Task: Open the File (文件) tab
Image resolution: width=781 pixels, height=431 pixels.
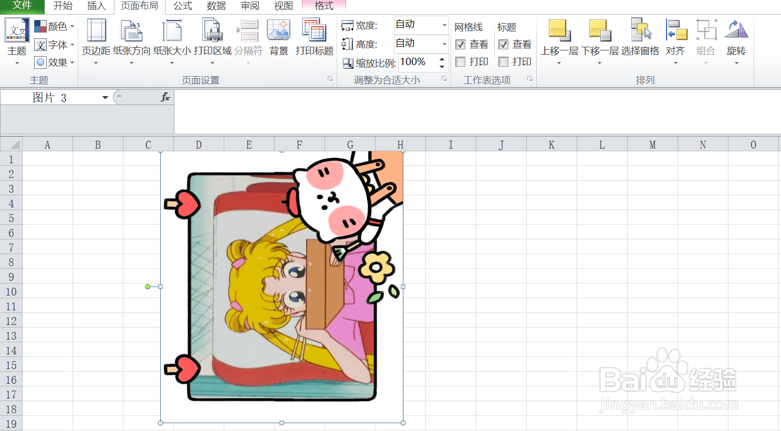Action: point(22,6)
